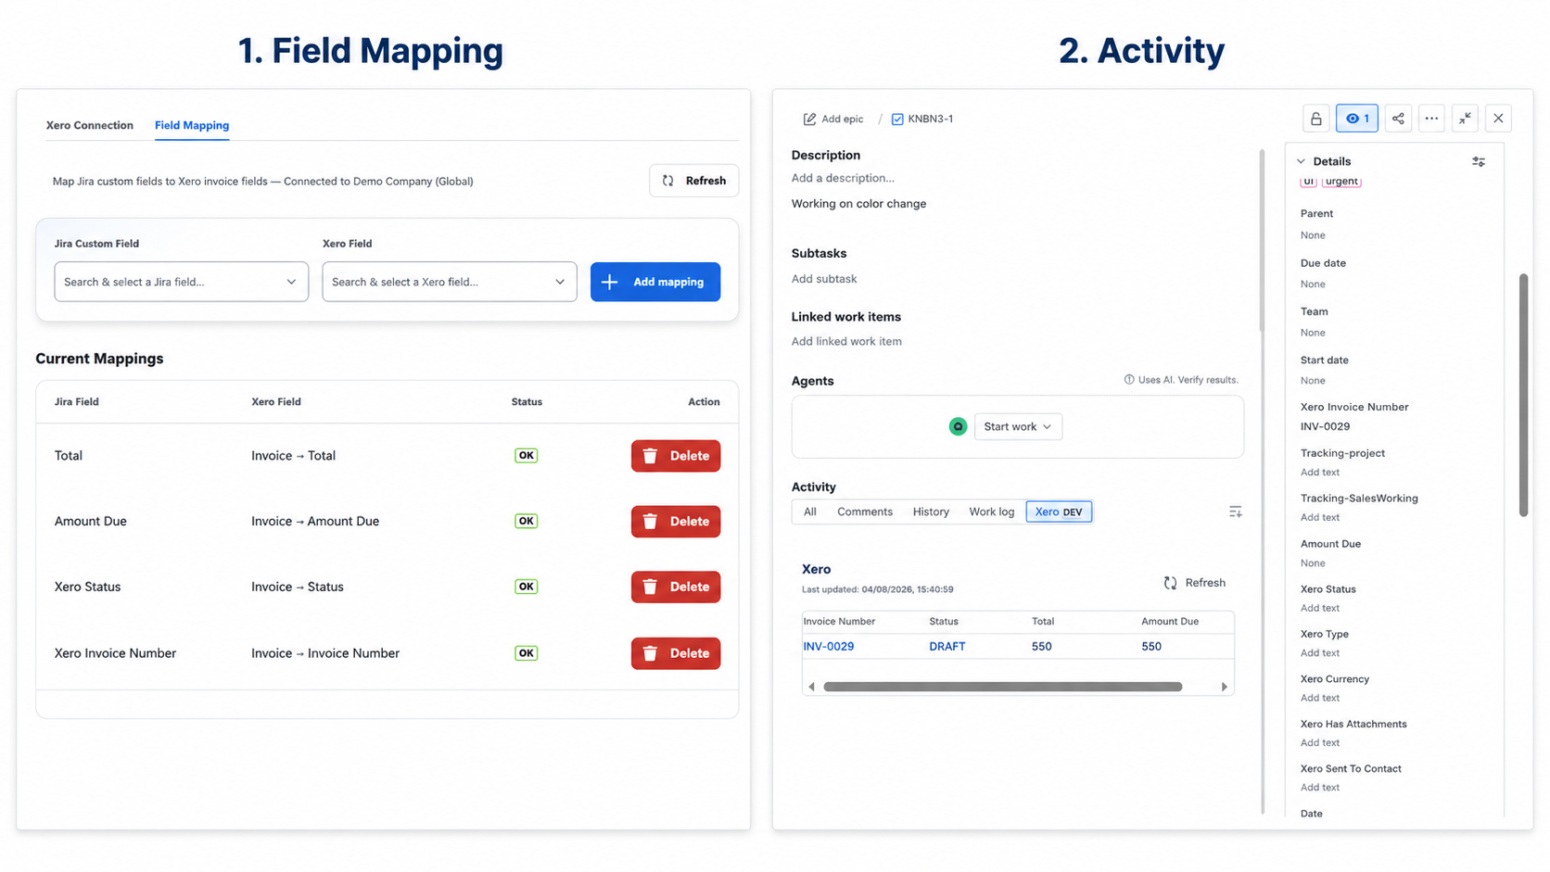Screen dimensions: 1550x872
Task: Click the trash icon in the Amount Due row
Action: pyautogui.click(x=650, y=522)
